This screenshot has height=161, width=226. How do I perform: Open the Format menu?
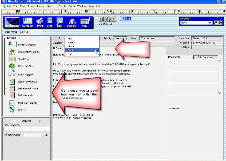(41, 6)
